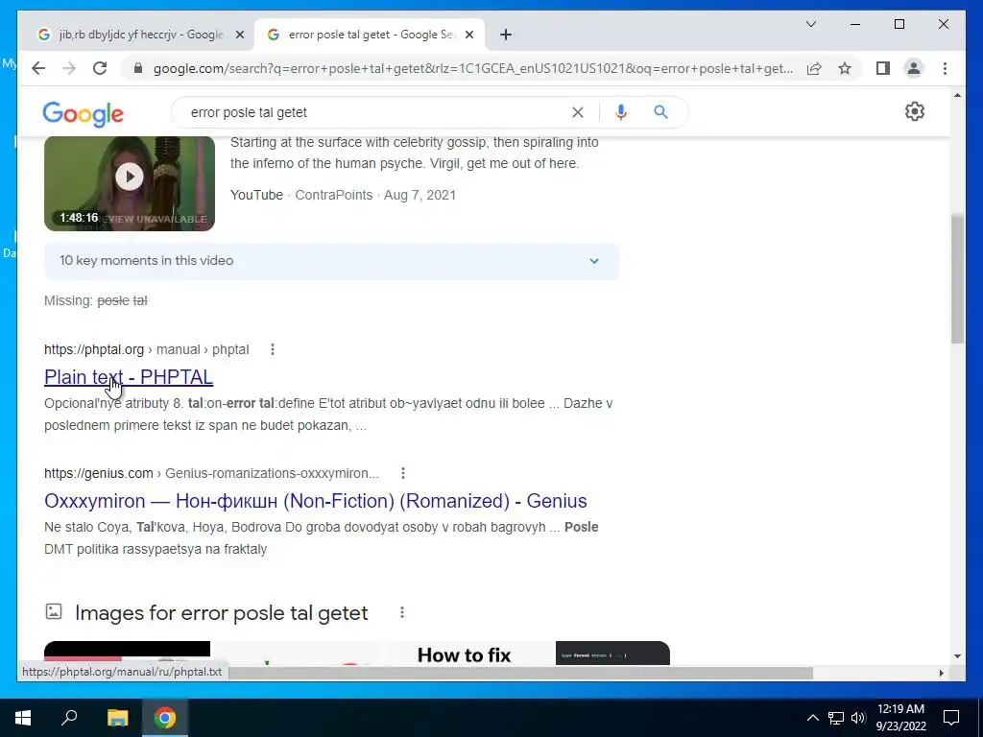The width and height of the screenshot is (983, 737).
Task: Minimize the Chrome window
Action: (x=855, y=24)
